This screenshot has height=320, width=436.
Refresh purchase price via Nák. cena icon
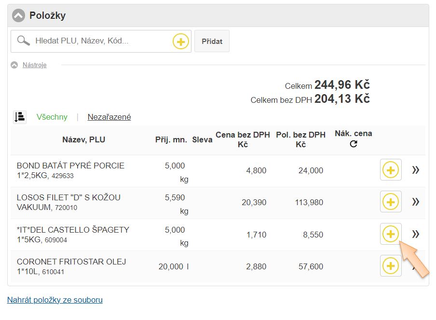click(x=354, y=144)
